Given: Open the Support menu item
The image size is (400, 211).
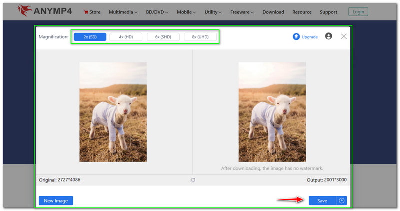Looking at the screenshot, I should (328, 12).
